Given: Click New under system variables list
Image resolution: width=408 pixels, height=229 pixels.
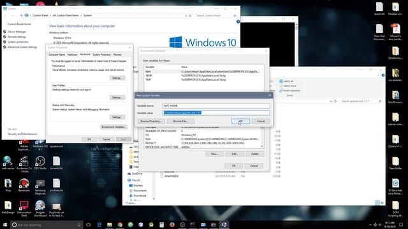Looking at the screenshot, I should click(214, 154).
